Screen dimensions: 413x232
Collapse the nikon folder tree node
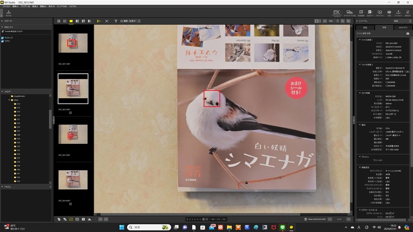(x=9, y=100)
